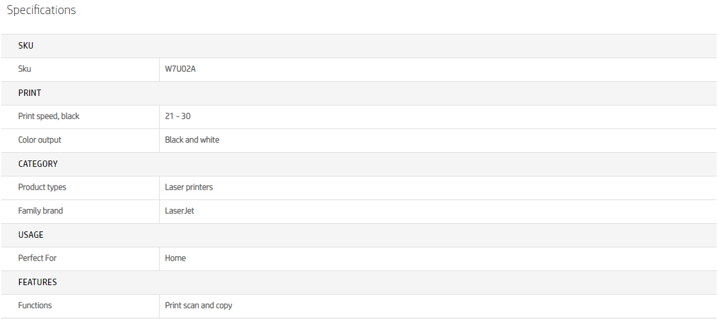Screen dimensions: 718x319
Task: Click the W7U02A SKU value
Action: click(180, 69)
